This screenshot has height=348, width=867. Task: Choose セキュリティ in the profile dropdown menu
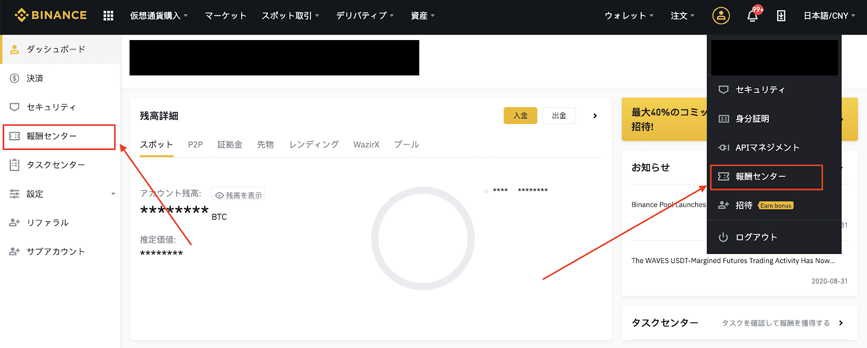(x=774, y=90)
